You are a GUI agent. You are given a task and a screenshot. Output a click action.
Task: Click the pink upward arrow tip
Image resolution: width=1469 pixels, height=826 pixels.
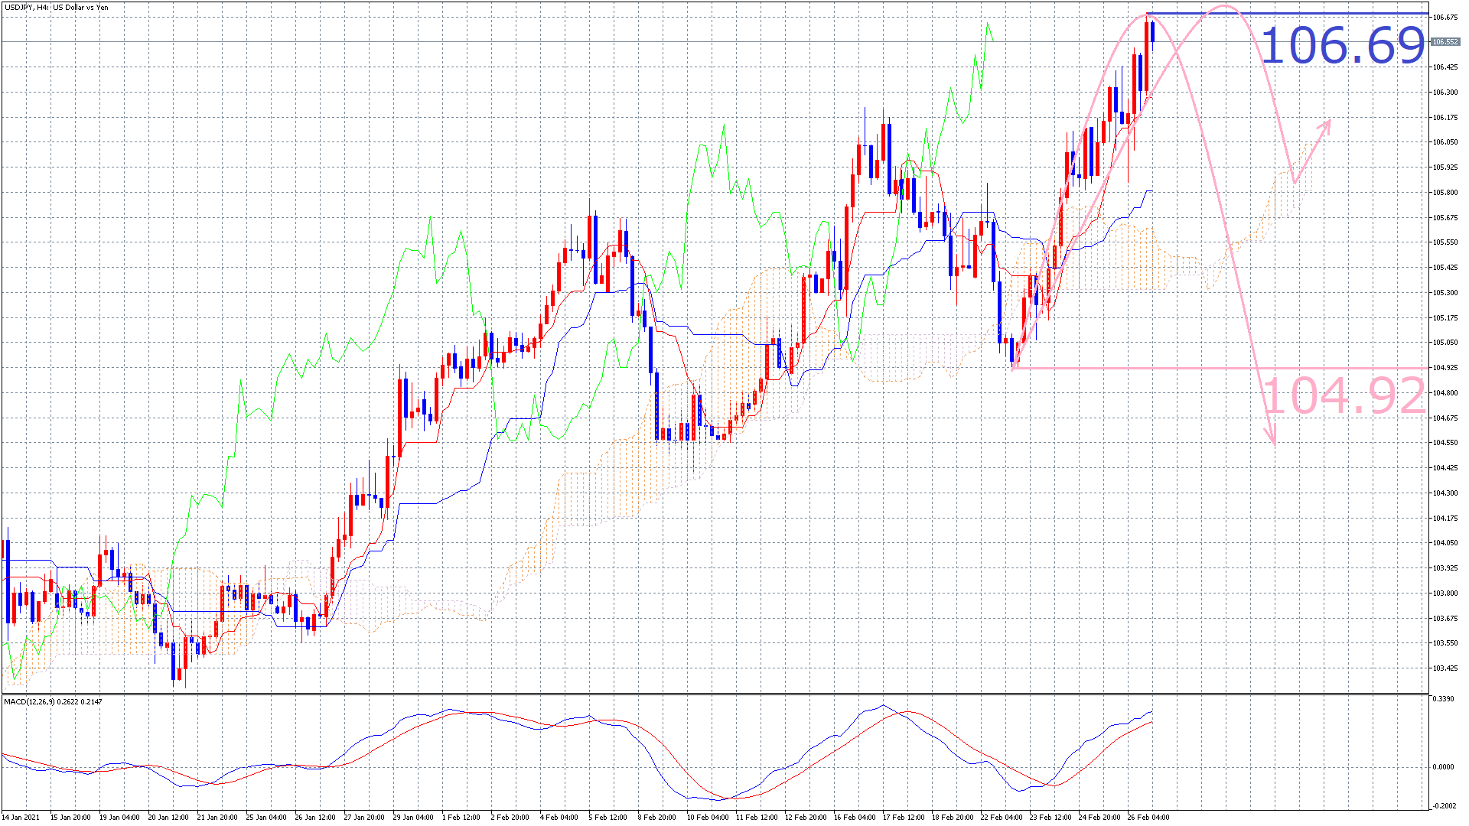click(x=1329, y=122)
